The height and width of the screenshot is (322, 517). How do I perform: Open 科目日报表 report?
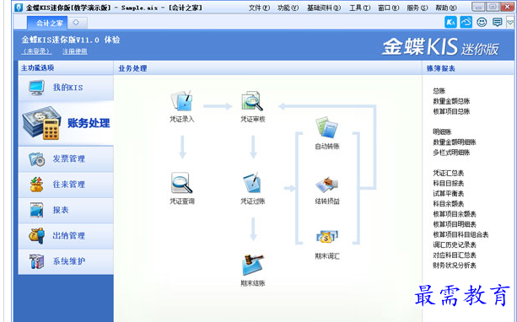[x=448, y=183]
